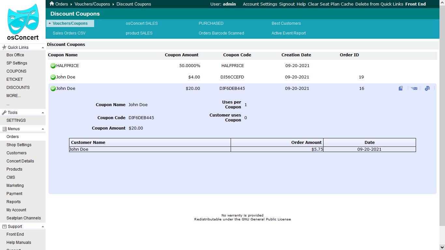Collapse the Tools section arrow
Image resolution: width=445 pixels, height=250 pixels.
43,113
